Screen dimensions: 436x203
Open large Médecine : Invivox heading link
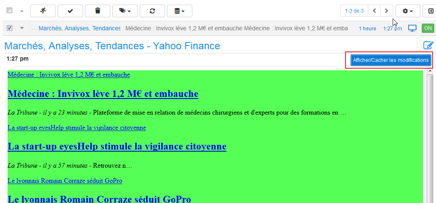[x=103, y=94]
